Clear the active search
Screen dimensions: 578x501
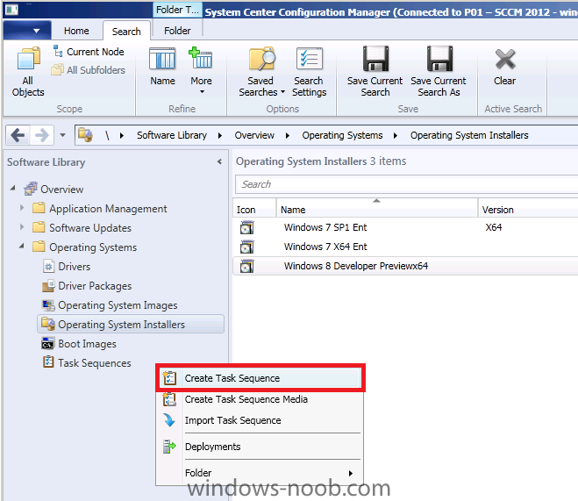click(x=504, y=67)
